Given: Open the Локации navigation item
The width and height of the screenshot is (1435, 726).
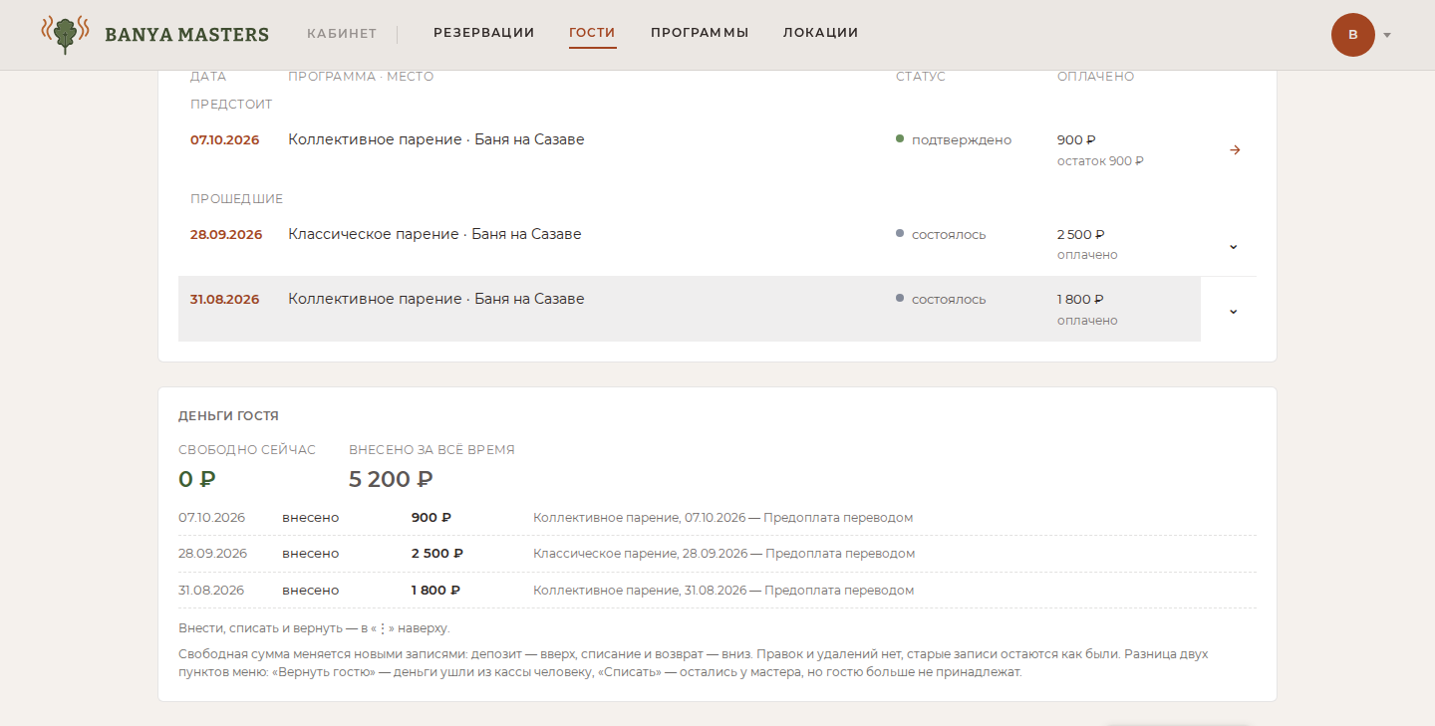Looking at the screenshot, I should click(x=821, y=33).
